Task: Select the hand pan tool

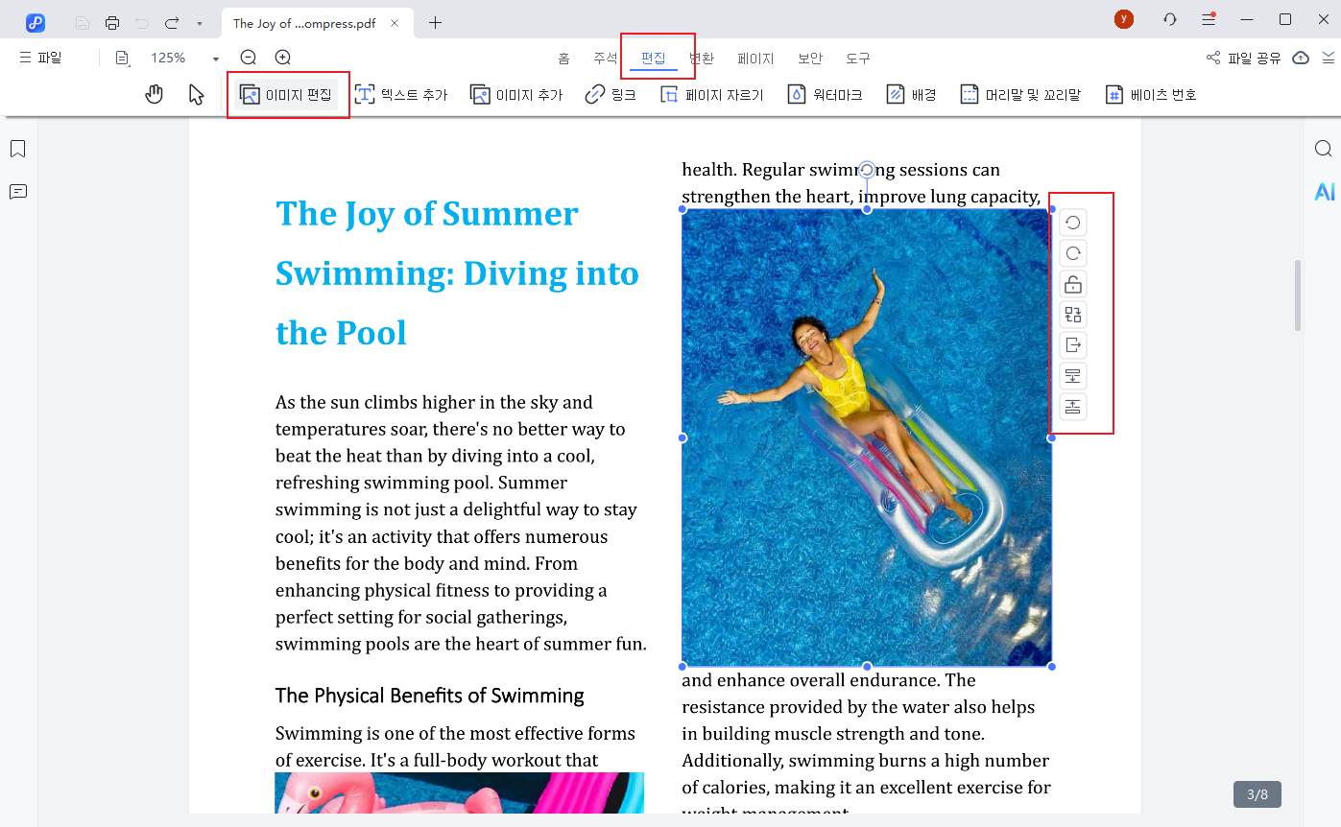Action: click(154, 94)
